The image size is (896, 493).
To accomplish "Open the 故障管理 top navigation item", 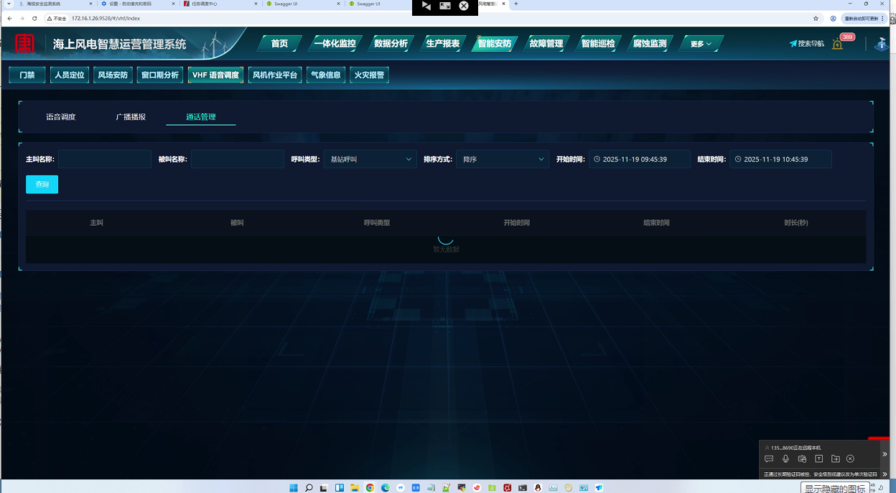I will tap(546, 44).
